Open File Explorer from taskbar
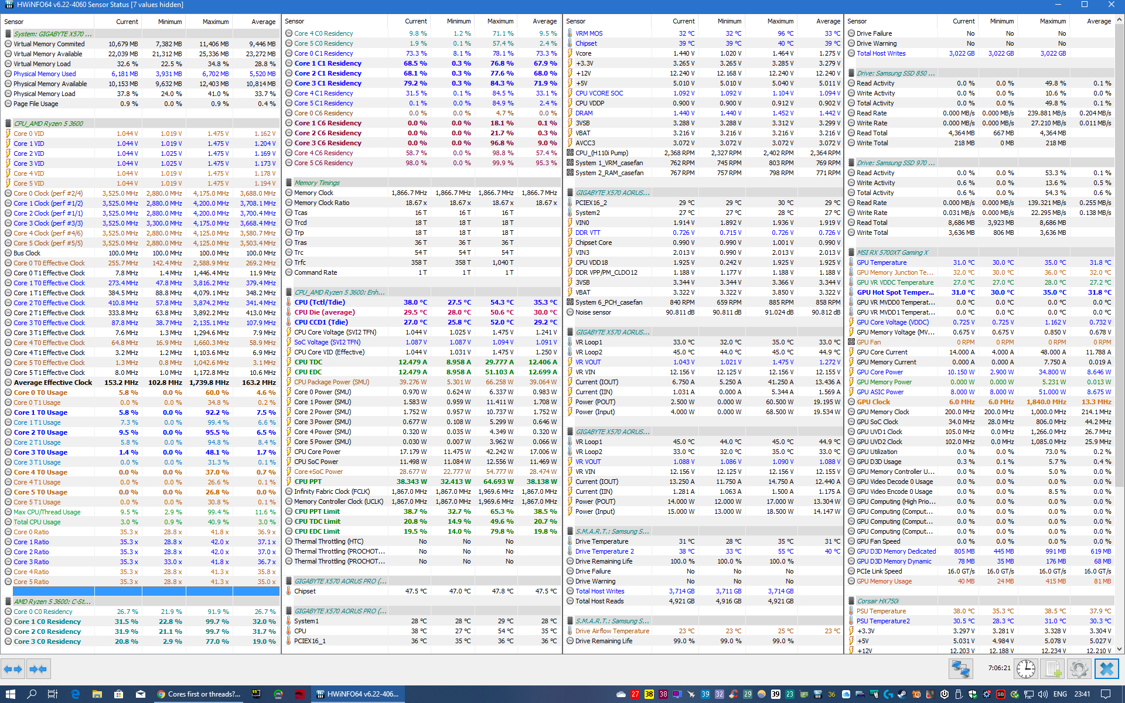 (x=97, y=694)
